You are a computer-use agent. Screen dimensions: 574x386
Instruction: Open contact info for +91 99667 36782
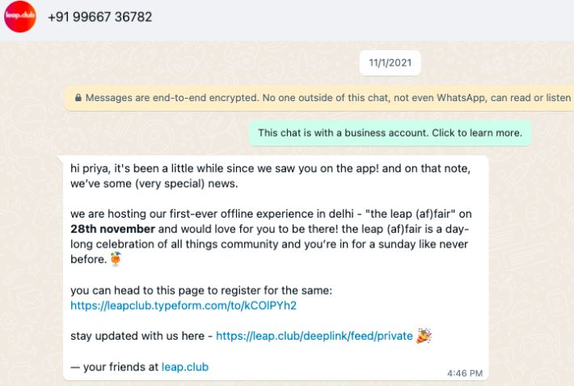tap(99, 17)
